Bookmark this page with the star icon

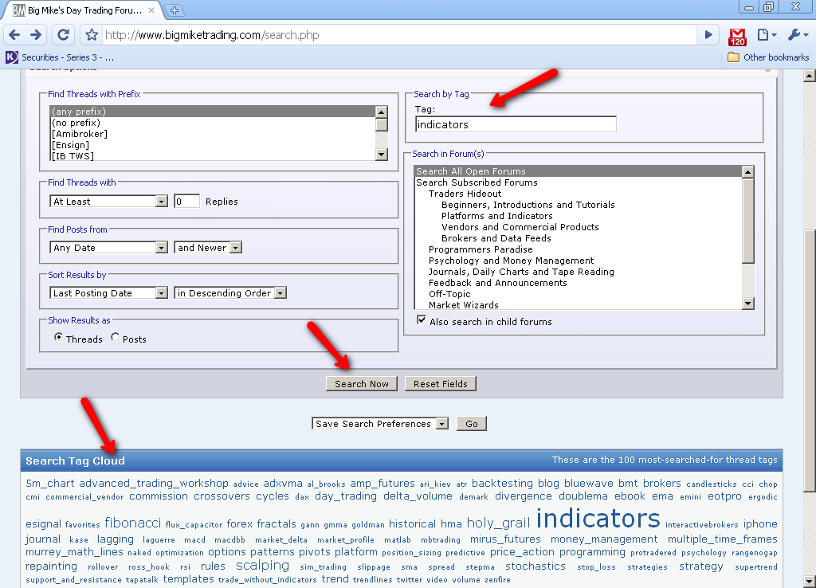pyautogui.click(x=92, y=35)
